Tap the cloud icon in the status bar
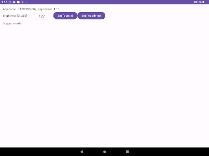This screenshot has height=156, width=209. coord(14,2)
